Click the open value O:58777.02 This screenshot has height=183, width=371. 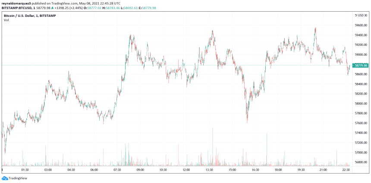[92, 8]
